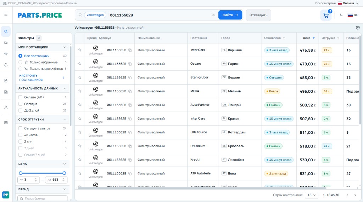Open the shopping cart icon
Screen dimensions: 363x202
pos(326,16)
